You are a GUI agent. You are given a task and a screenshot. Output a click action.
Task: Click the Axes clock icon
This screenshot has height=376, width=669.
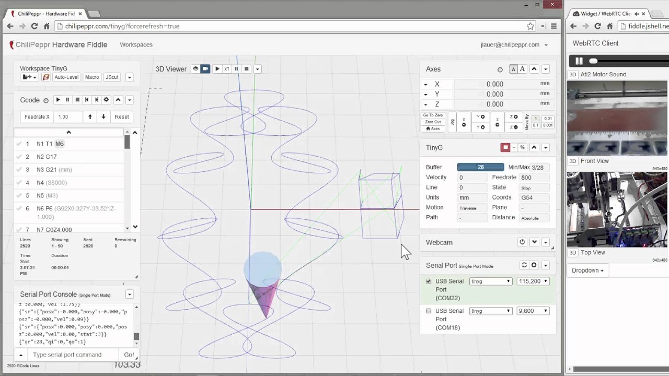pyautogui.click(x=500, y=69)
